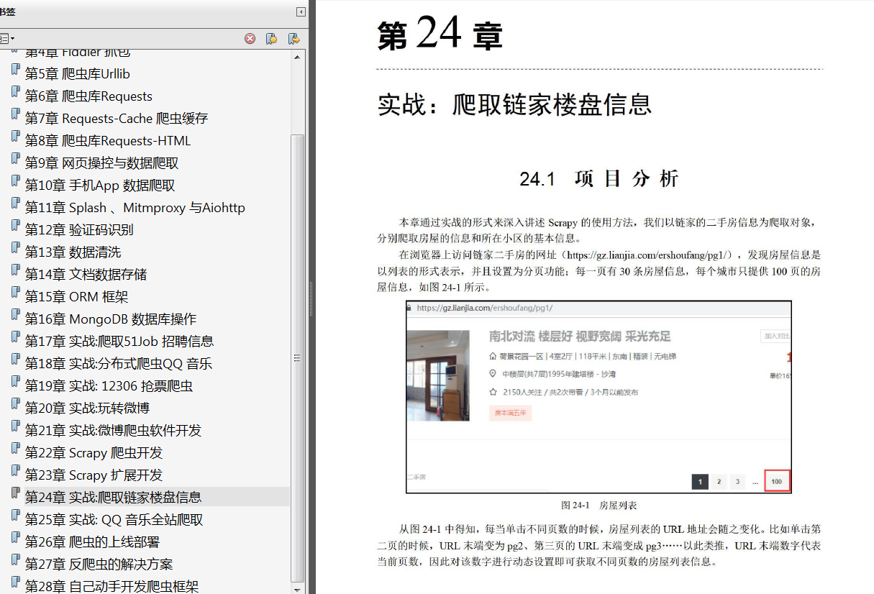Click bookmark icon beside 第11章 Splash
Screen dimensions: 874x594
click(x=15, y=204)
